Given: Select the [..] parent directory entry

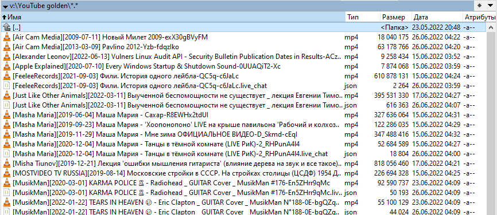Looking at the screenshot, I should pos(17,27).
